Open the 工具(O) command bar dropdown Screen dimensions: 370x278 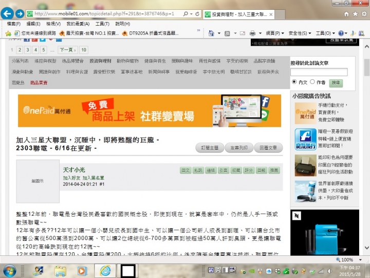click(325, 33)
